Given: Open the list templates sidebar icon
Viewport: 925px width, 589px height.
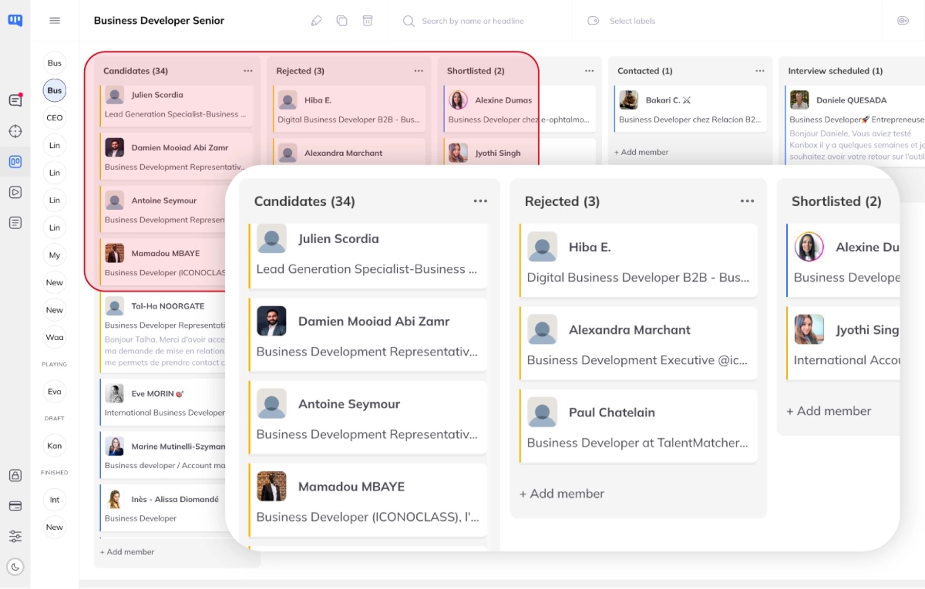Looking at the screenshot, I should (15, 223).
